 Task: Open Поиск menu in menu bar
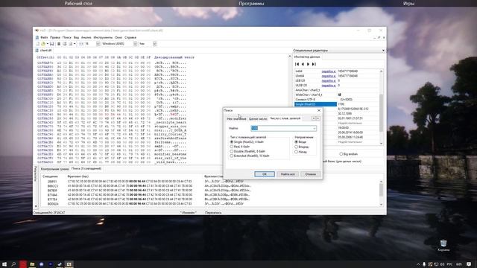tap(66, 37)
